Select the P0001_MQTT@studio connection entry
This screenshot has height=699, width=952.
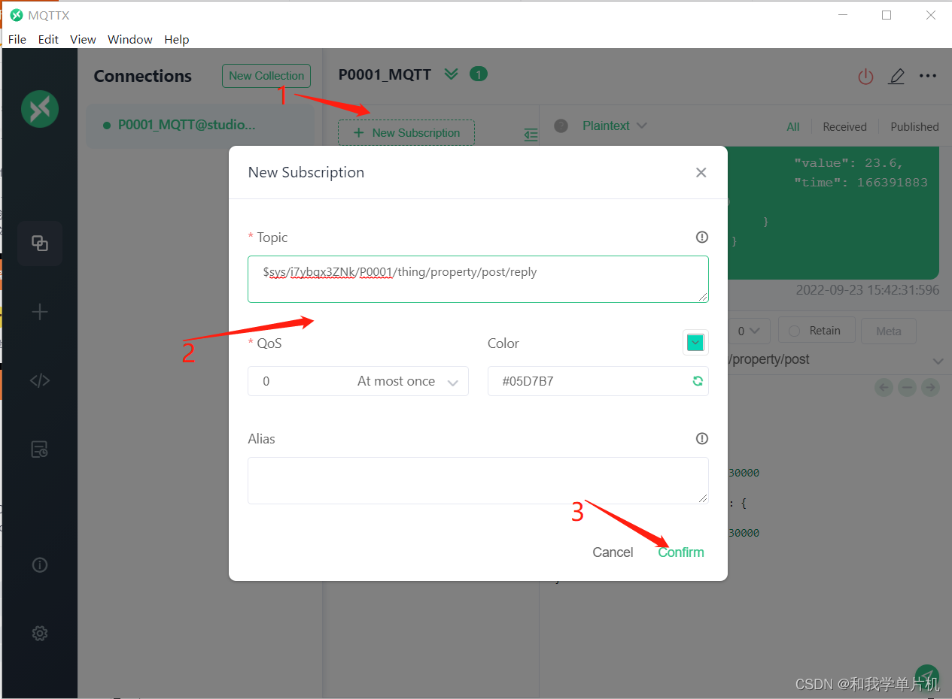click(200, 126)
